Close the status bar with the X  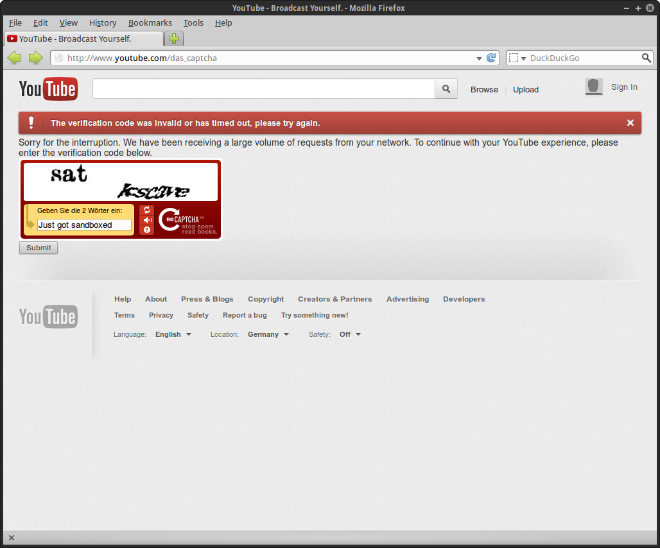[x=12, y=538]
